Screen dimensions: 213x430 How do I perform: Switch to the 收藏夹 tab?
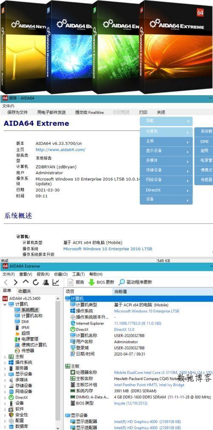(x=25, y=291)
